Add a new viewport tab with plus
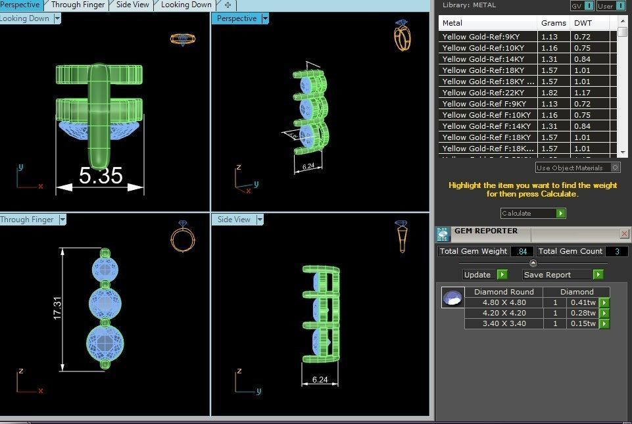The image size is (632, 424). coord(228,5)
